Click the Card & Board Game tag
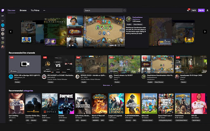 point(181,120)
